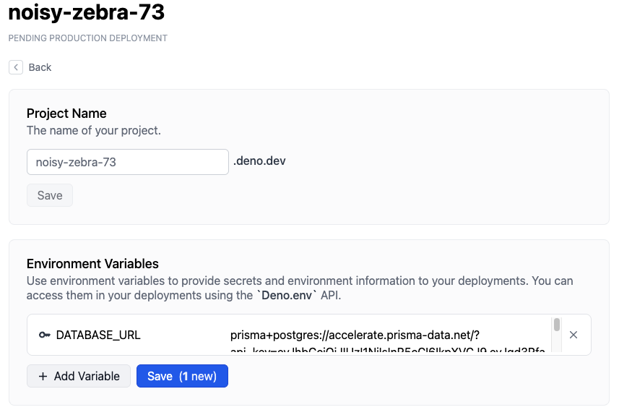Image resolution: width=619 pixels, height=415 pixels.
Task: Click the noisy-zebra-73 page title
Action: click(86, 12)
